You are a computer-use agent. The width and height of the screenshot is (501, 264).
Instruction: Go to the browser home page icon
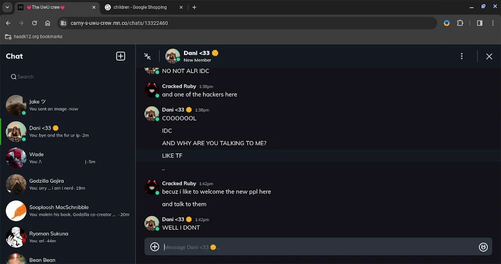coord(48,23)
